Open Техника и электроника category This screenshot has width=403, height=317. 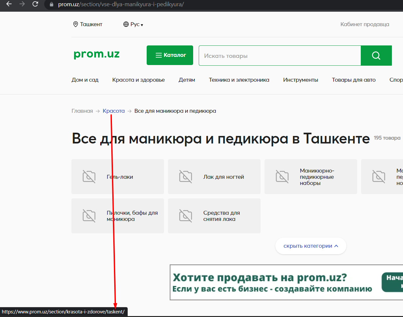point(239,80)
